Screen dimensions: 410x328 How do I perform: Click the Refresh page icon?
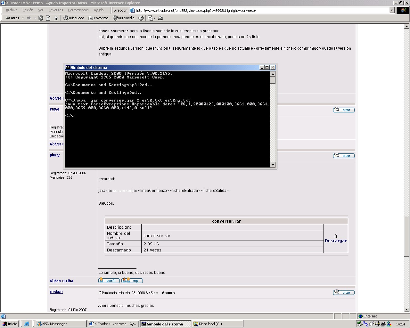(x=48, y=18)
